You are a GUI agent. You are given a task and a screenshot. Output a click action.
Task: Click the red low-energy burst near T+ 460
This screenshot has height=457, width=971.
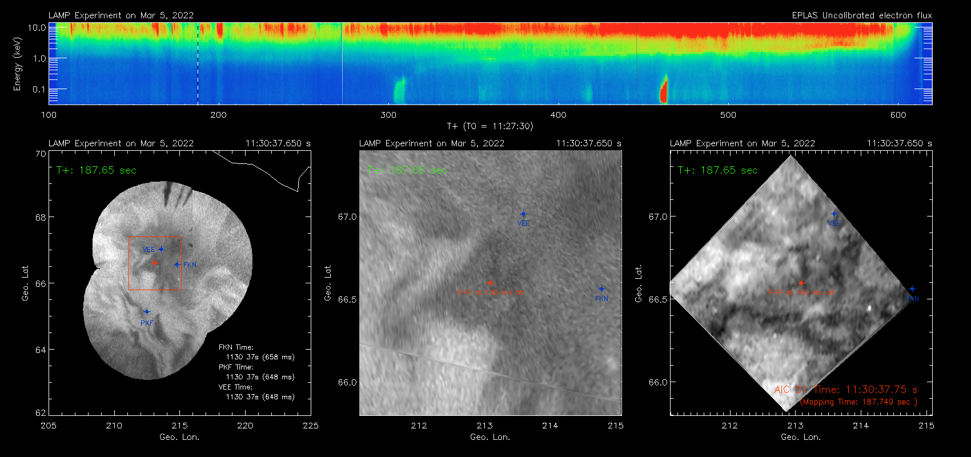pyautogui.click(x=664, y=90)
